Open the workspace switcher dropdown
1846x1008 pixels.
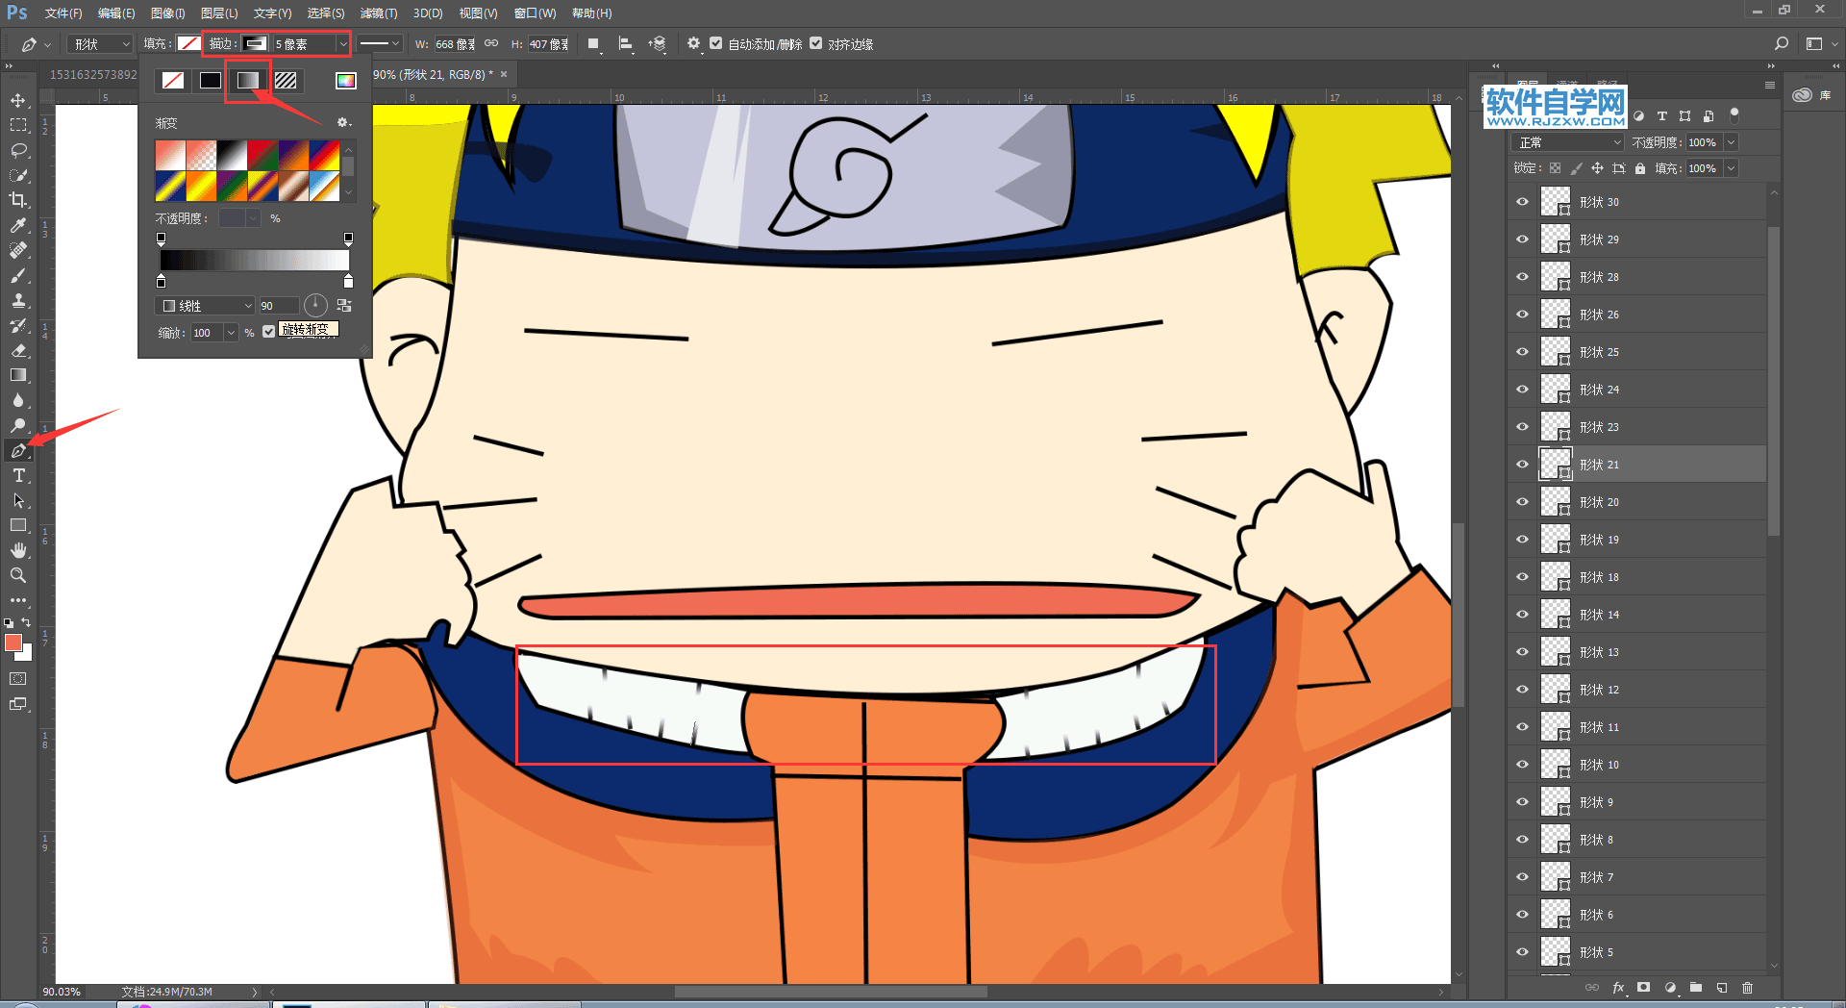click(x=1820, y=43)
